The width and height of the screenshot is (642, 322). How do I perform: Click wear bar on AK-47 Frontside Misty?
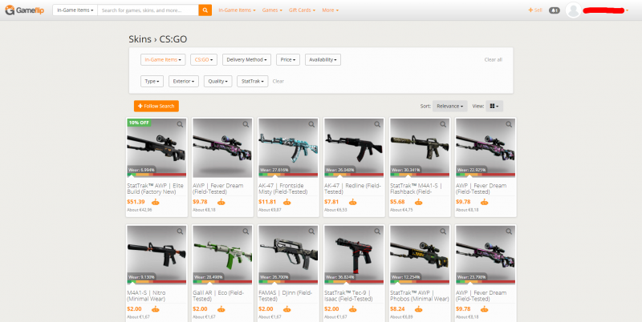click(288, 175)
